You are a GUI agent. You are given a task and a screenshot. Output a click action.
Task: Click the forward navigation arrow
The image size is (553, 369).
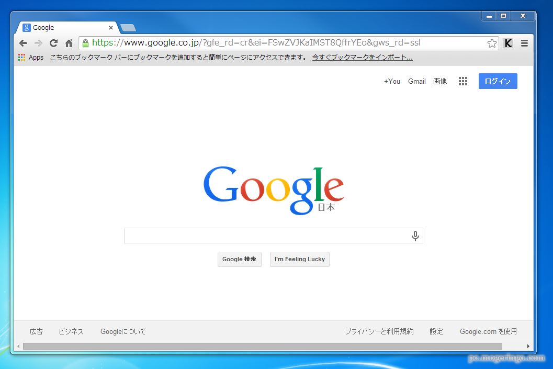(38, 43)
